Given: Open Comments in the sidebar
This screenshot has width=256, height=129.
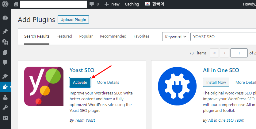Looking at the screenshot, I should (5, 63).
